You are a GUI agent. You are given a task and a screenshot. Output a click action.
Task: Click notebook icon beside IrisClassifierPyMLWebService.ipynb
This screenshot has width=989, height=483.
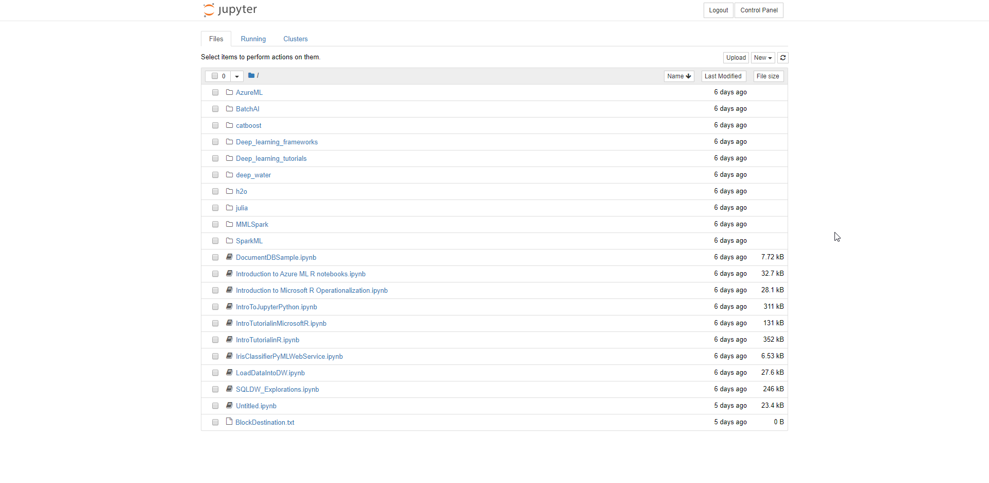229,356
